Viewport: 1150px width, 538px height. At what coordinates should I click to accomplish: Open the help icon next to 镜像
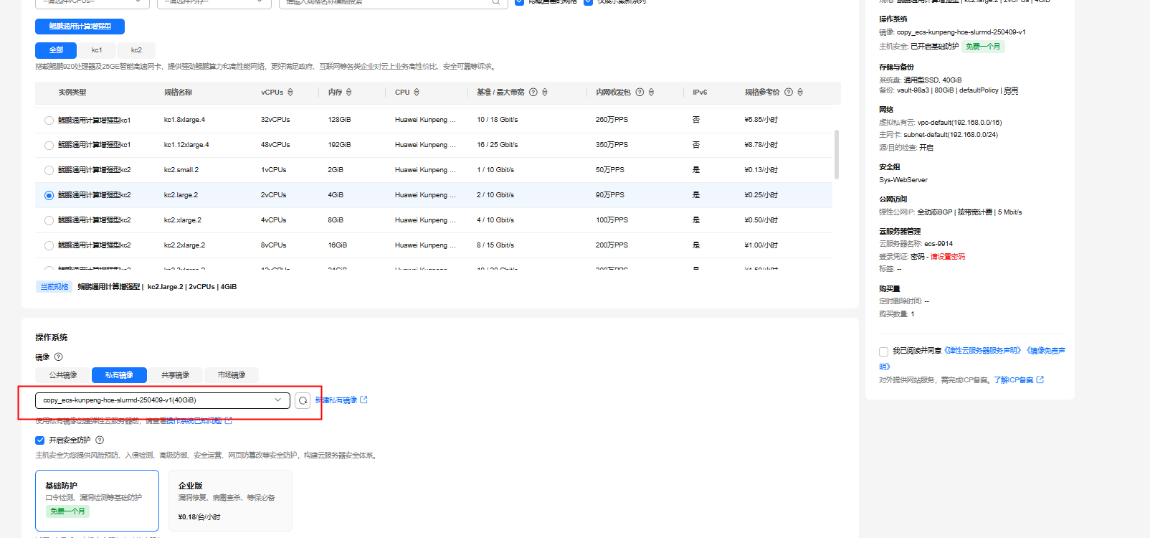coord(59,357)
